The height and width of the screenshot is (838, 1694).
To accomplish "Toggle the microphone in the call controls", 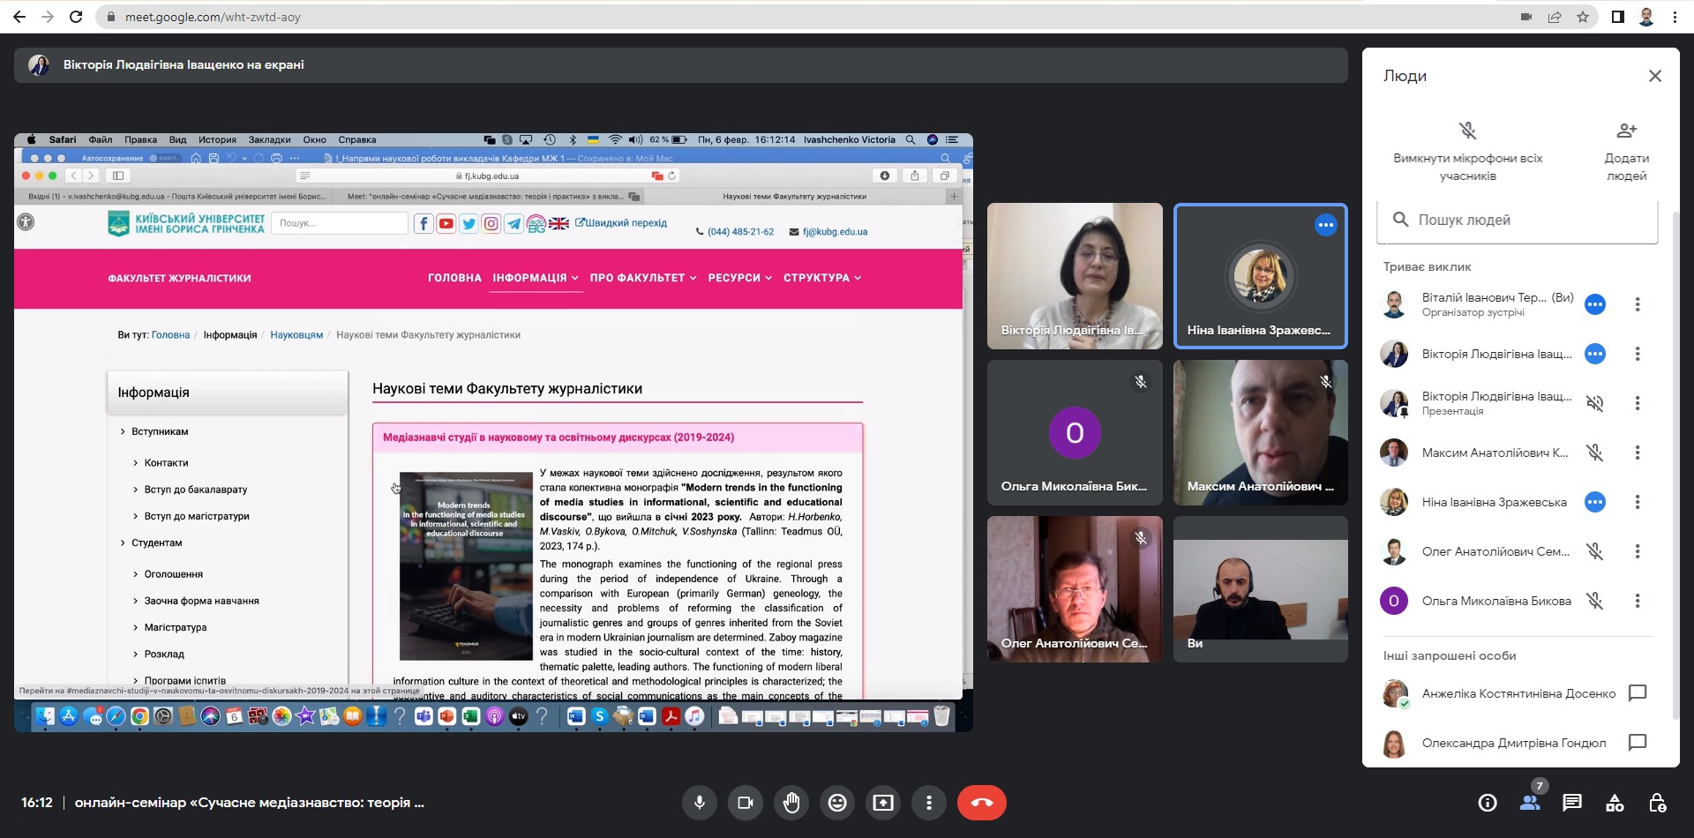I will click(x=700, y=803).
